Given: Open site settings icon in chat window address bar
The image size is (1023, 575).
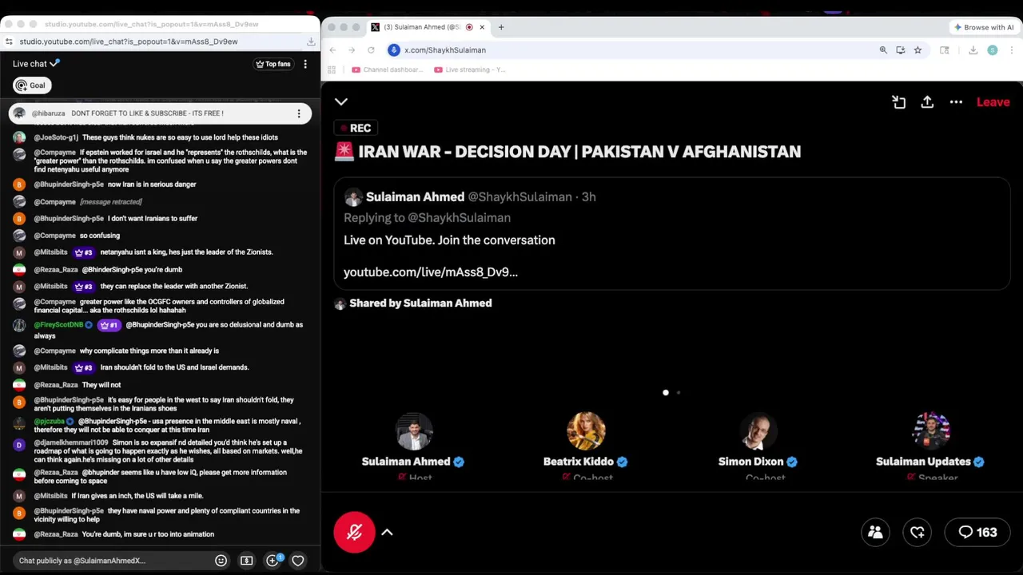Looking at the screenshot, I should click(9, 42).
